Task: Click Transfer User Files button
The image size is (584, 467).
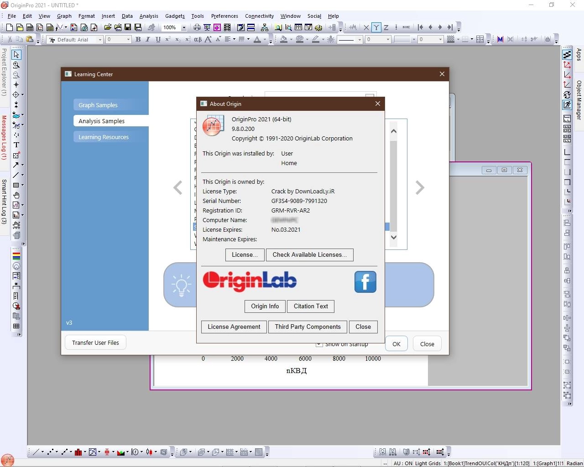Action: [95, 343]
